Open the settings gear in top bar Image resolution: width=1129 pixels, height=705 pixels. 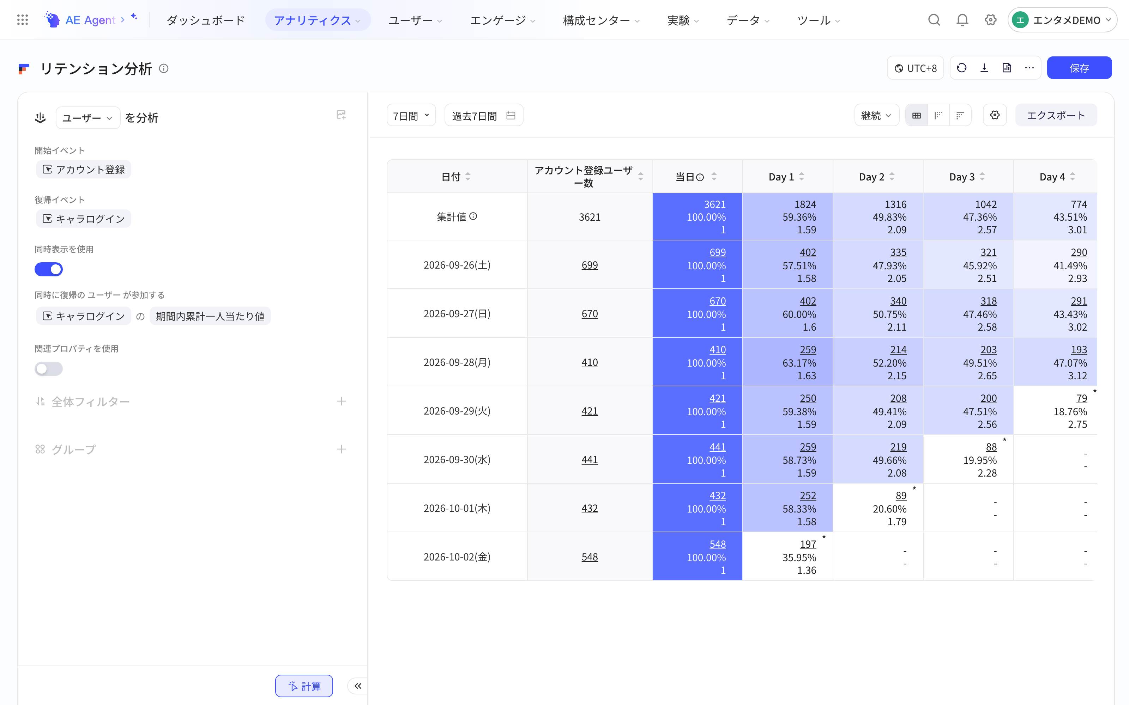click(x=990, y=20)
